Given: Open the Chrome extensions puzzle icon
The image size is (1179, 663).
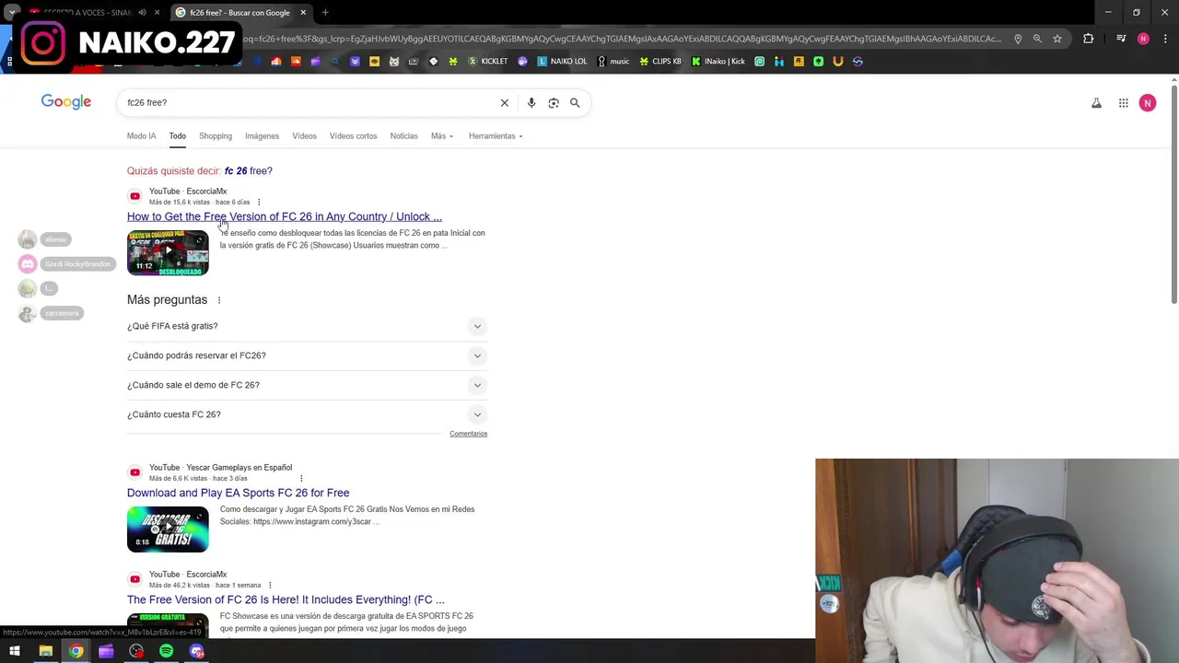Looking at the screenshot, I should (1089, 39).
